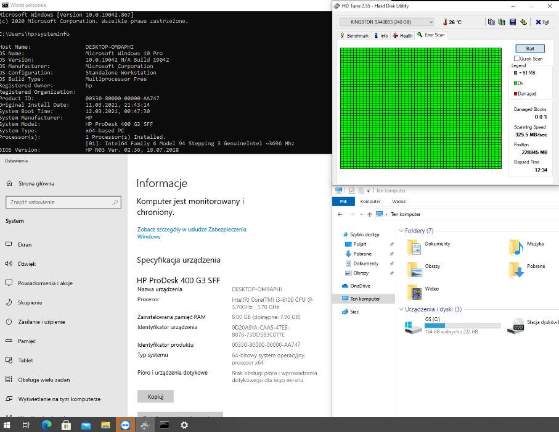Click the thermometer temperature indicator in HD Tune
Image resolution: width=559 pixels, height=432 pixels.
click(445, 22)
